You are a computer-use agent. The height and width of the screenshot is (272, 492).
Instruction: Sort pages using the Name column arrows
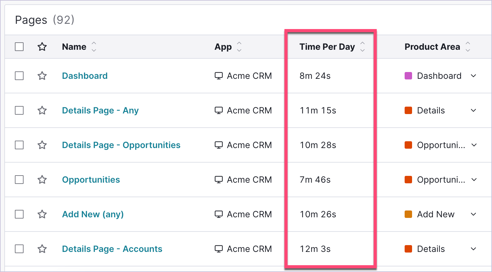[94, 47]
